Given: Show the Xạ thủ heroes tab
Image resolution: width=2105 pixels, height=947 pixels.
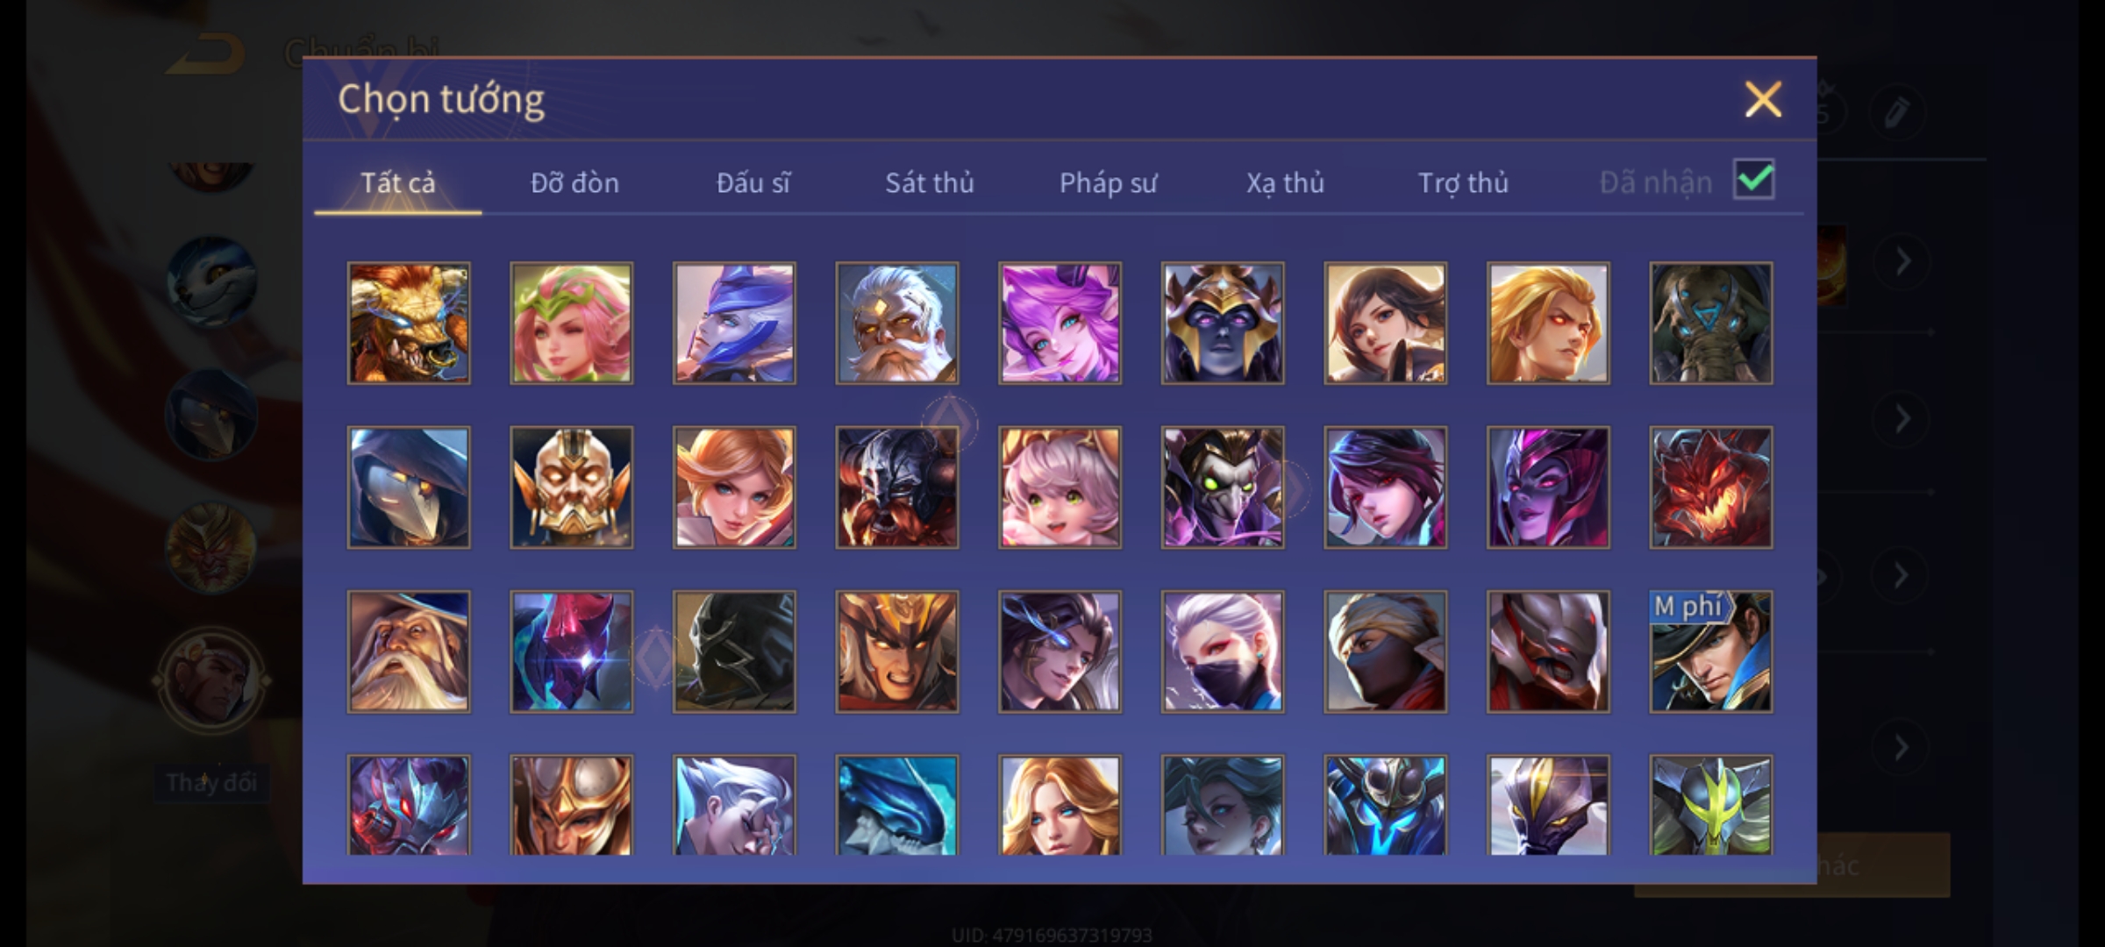Looking at the screenshot, I should point(1285,182).
